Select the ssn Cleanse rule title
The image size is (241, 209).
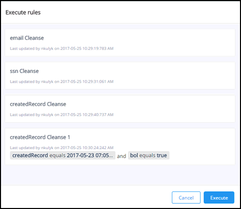[x=24, y=71]
